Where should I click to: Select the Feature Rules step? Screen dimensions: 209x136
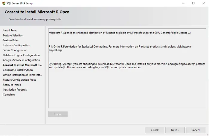click(x=11, y=40)
